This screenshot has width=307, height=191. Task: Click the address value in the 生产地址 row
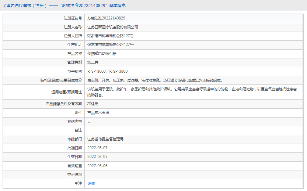click(111, 45)
